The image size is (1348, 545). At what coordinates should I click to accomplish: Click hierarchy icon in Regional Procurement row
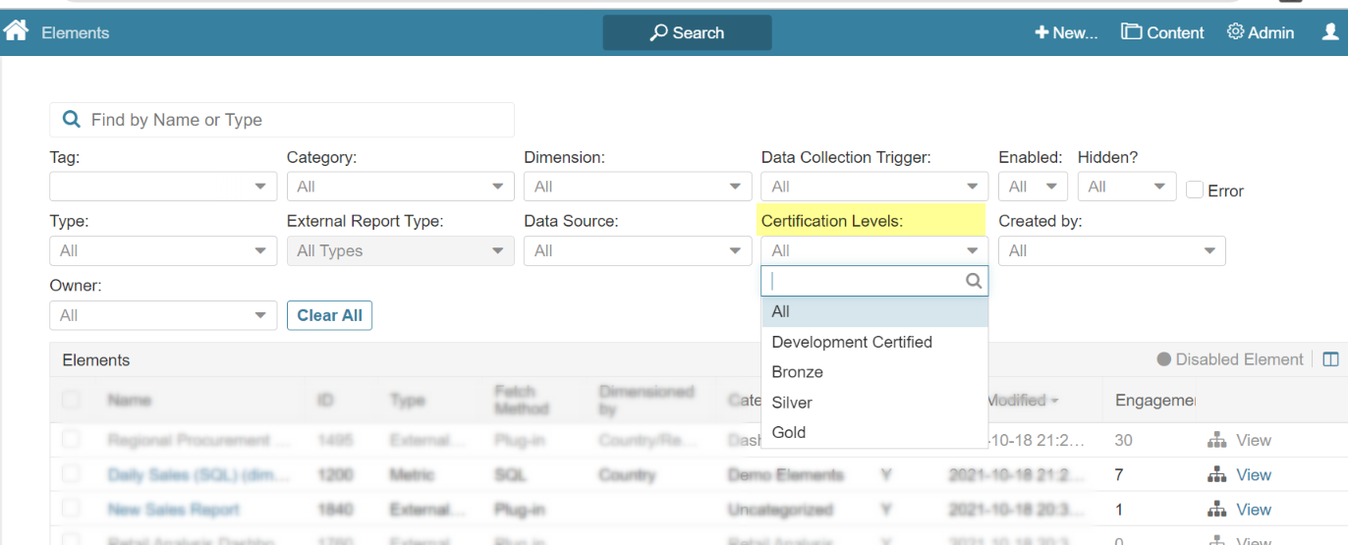tap(1216, 441)
